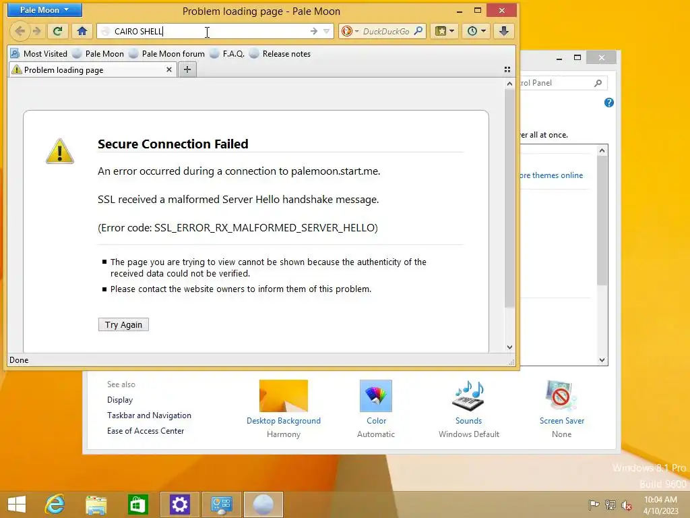Screen dimensions: 690x518
Task: Open Desktop Background Harmony setting
Action: click(x=284, y=409)
